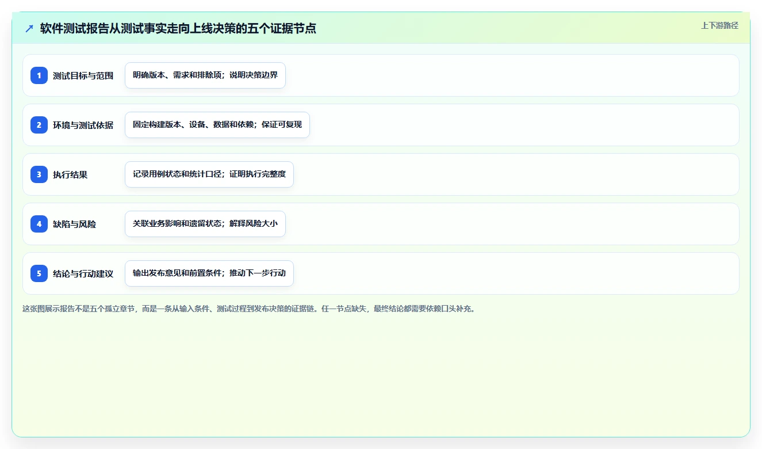Screen dimensions: 762x449
Task: Click the chip 明确版本、需求和排除项；说明决策边界
Action: (x=205, y=75)
